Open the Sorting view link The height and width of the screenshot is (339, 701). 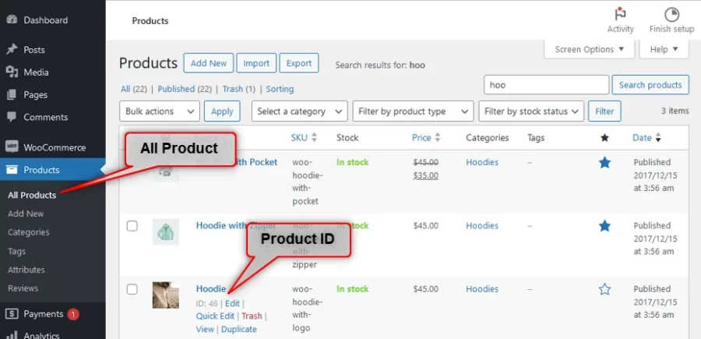(x=280, y=89)
